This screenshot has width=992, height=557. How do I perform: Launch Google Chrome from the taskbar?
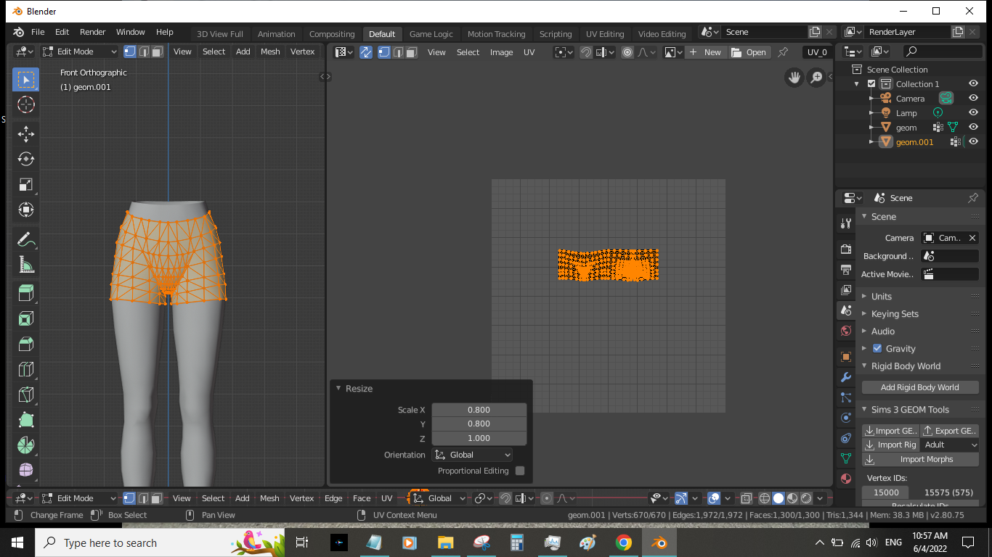pos(623,542)
